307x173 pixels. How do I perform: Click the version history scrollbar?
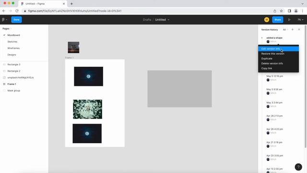tap(305, 86)
